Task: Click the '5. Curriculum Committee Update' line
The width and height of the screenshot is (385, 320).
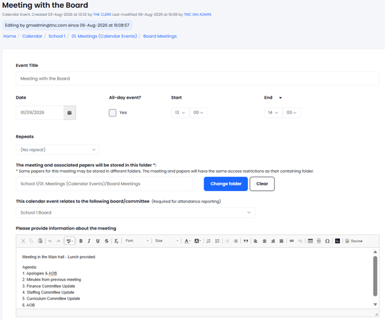Action: pos(51,298)
